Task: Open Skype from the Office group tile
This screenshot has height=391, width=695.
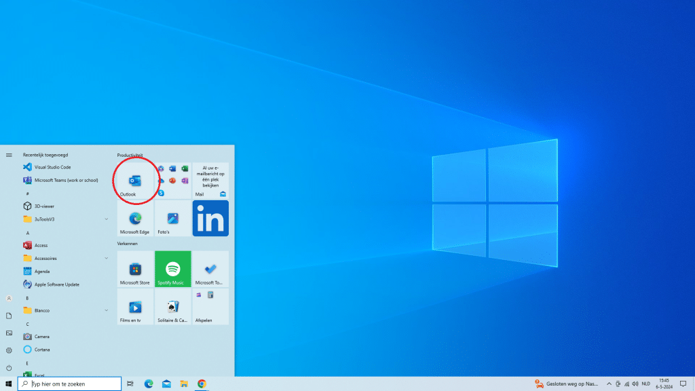Action: click(161, 193)
